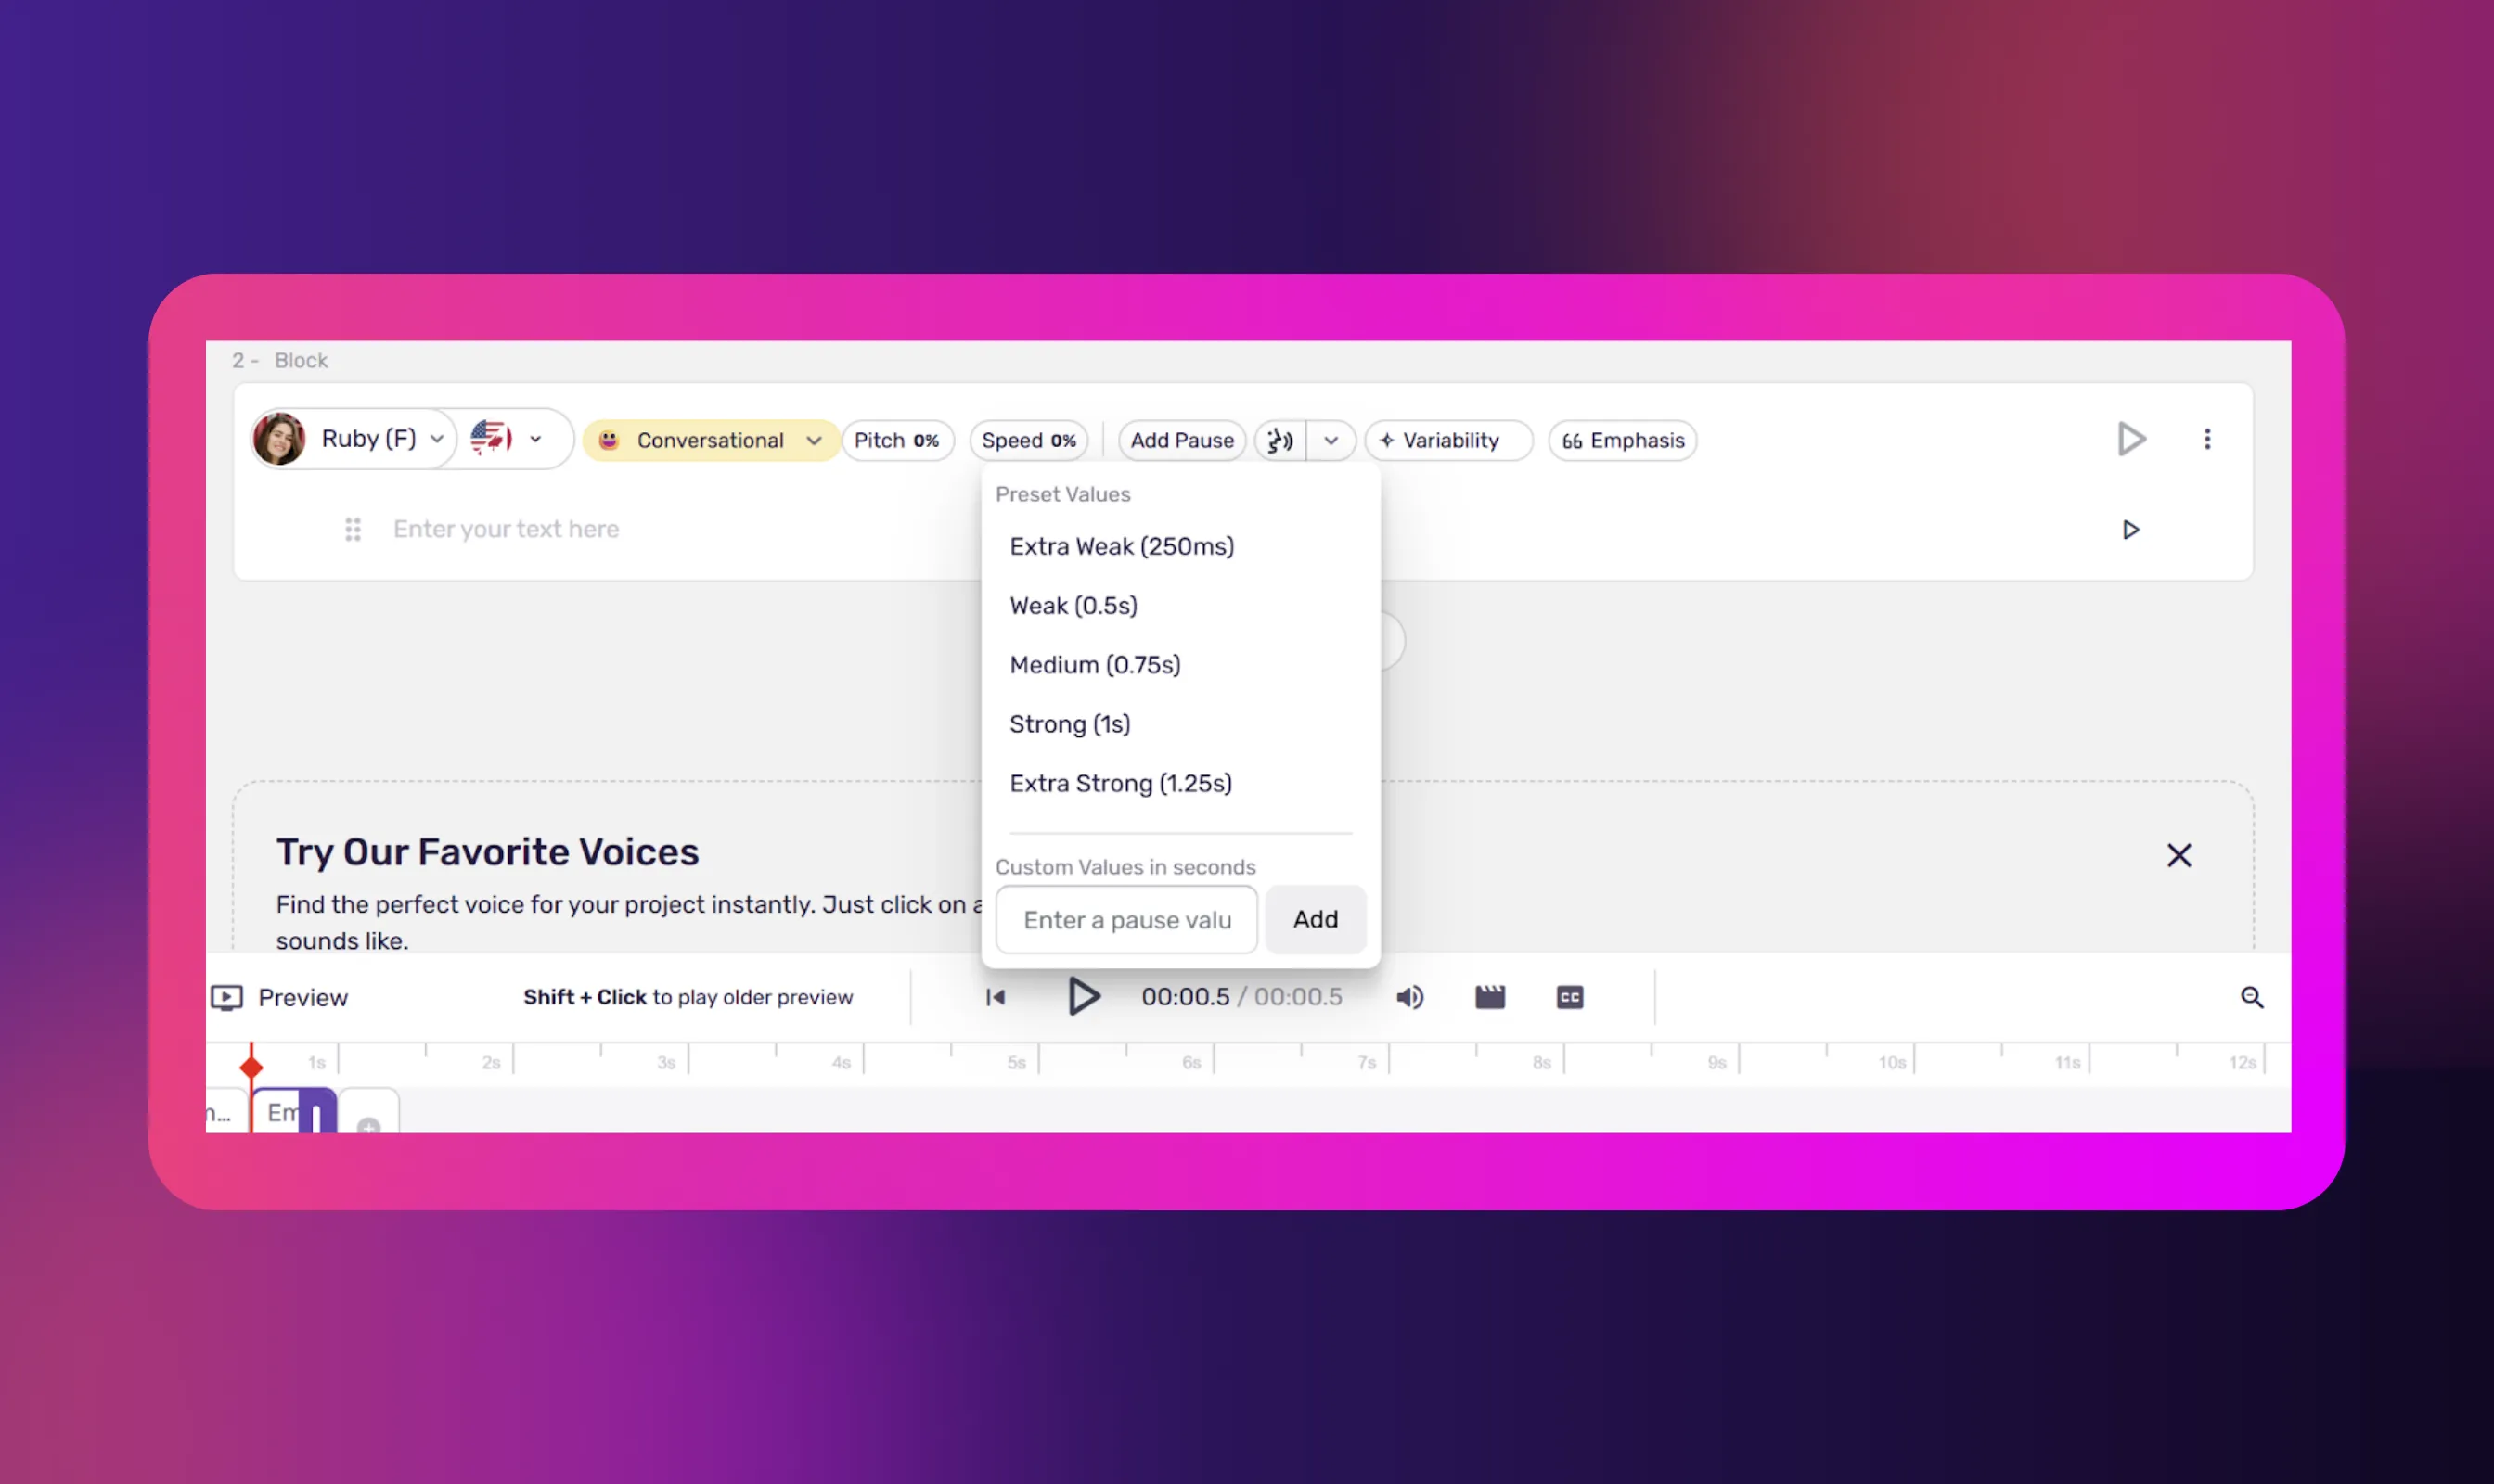The height and width of the screenshot is (1484, 2494).
Task: Play the block with the large play icon
Action: tap(2131, 439)
